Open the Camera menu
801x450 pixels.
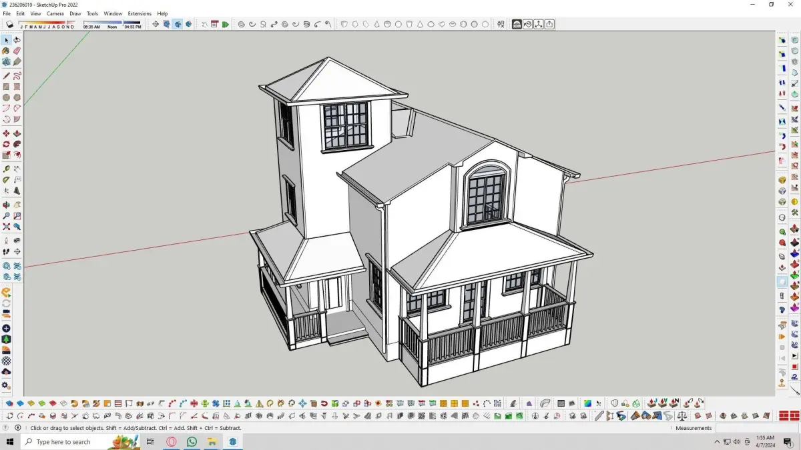click(55, 13)
